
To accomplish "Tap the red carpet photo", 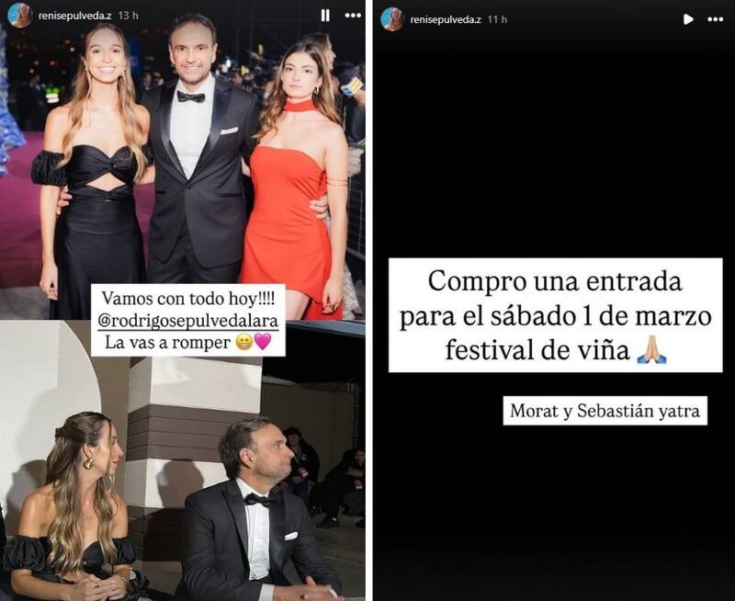I will pyautogui.click(x=182, y=159).
